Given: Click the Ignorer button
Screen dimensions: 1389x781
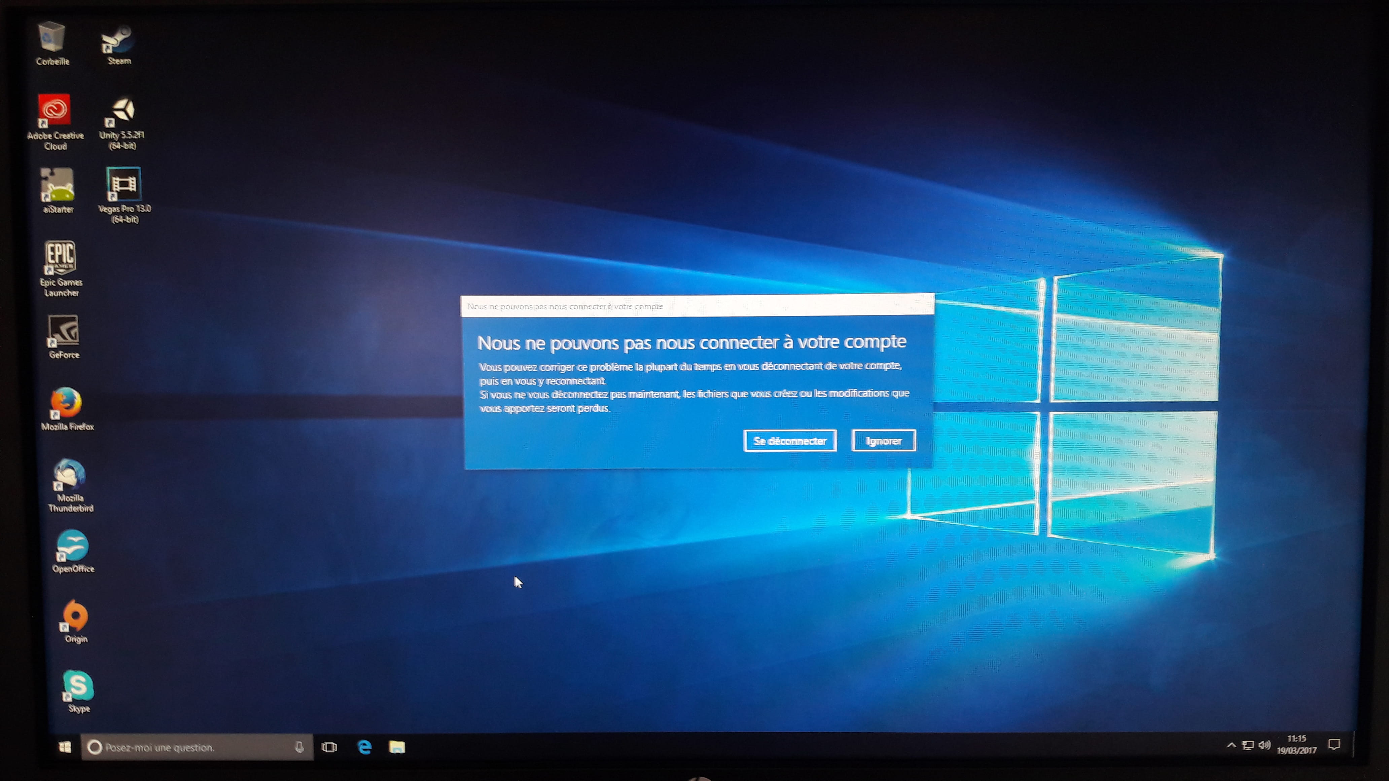Looking at the screenshot, I should (884, 441).
